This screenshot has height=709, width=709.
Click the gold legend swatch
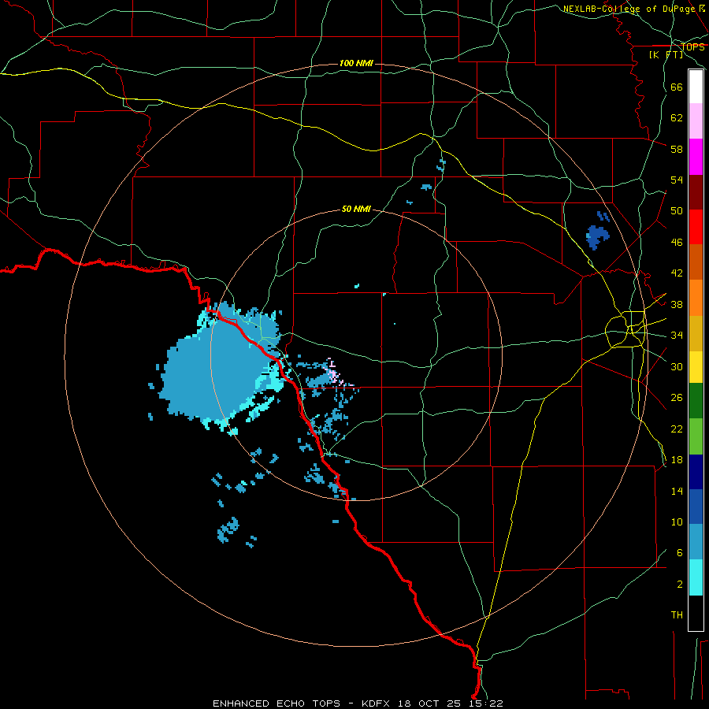696,333
